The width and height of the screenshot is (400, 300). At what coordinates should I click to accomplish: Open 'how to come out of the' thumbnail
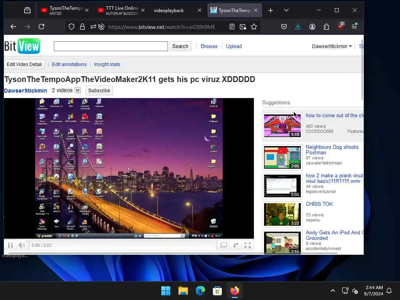pos(282,125)
